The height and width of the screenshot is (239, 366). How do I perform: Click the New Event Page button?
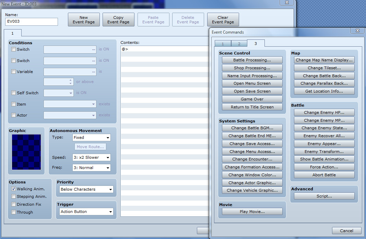[x=84, y=20]
